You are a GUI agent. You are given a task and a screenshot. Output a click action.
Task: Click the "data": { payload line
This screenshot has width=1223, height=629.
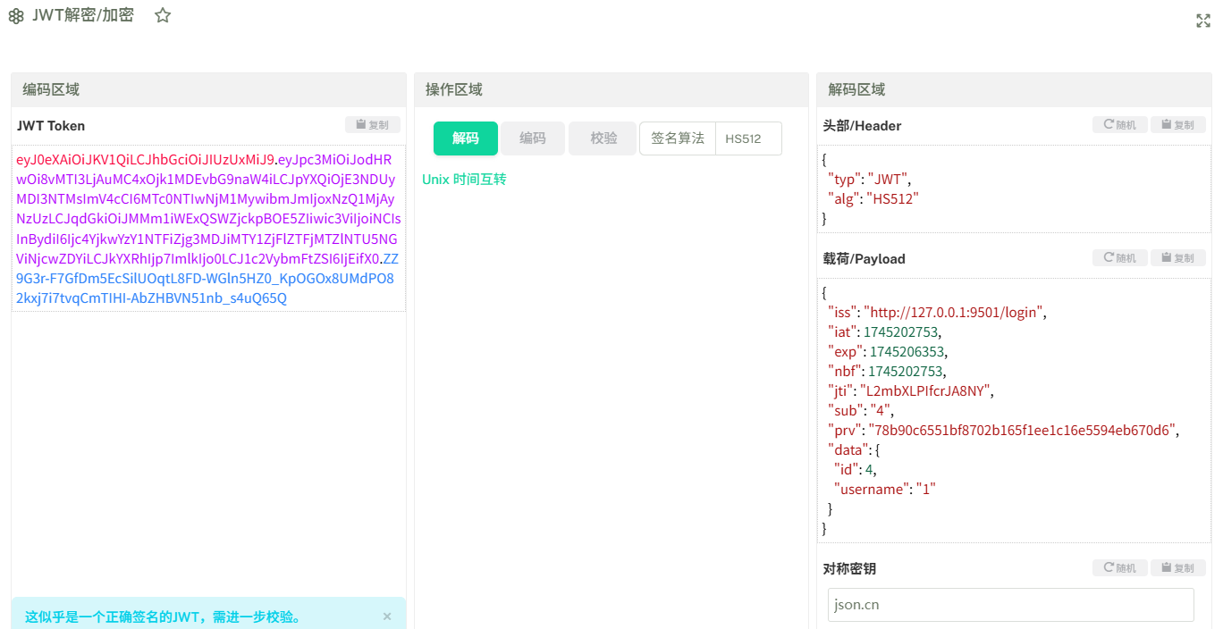[x=854, y=450]
